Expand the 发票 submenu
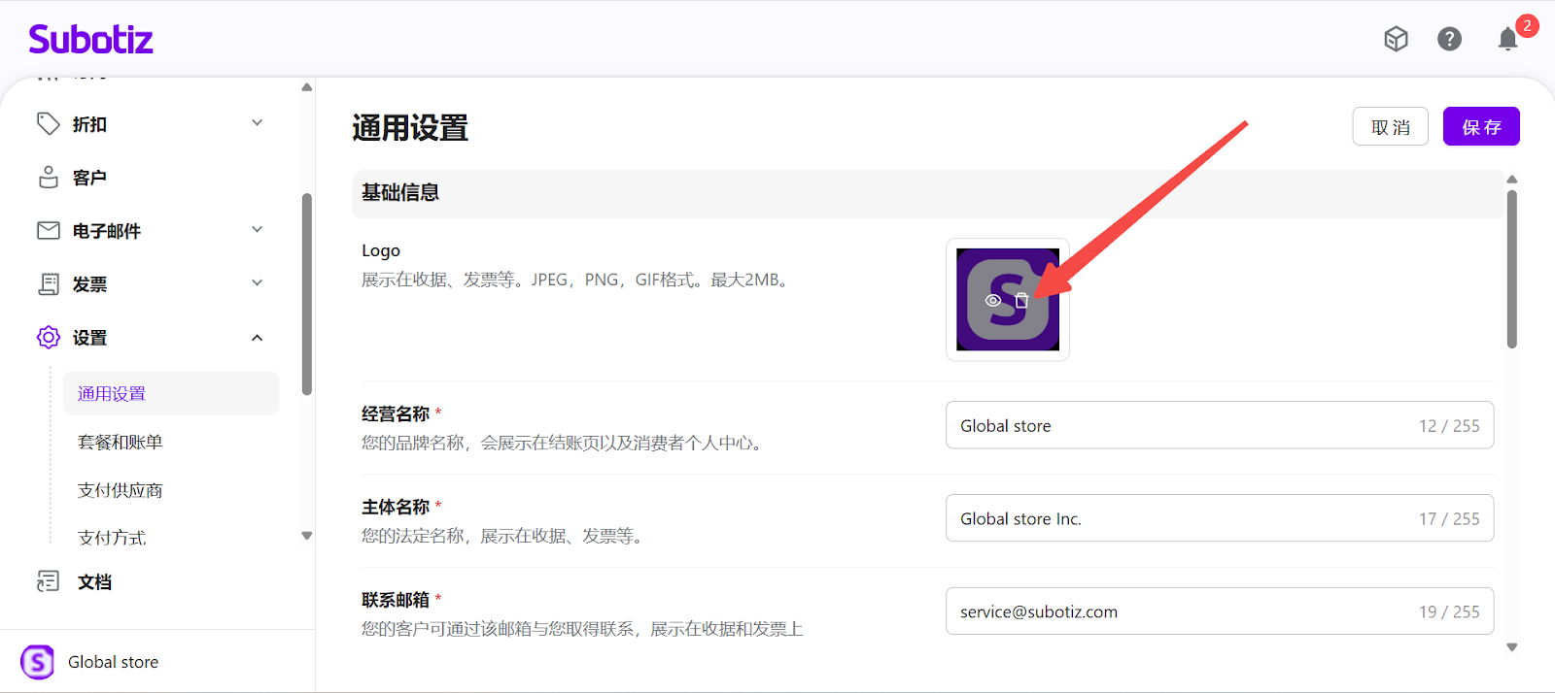The height and width of the screenshot is (693, 1555). pos(258,283)
